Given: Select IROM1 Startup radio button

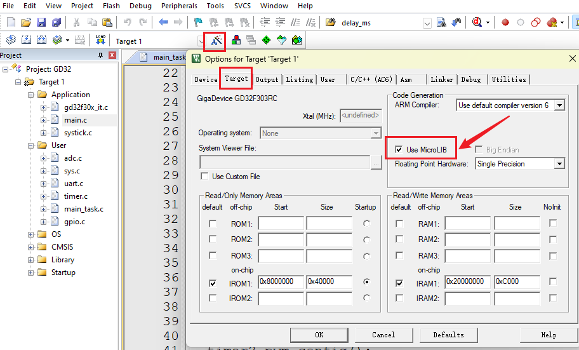Looking at the screenshot, I should [366, 281].
